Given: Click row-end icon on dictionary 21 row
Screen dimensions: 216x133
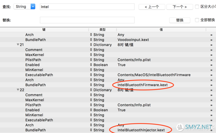Looking at the screenshot, I should click(x=211, y=45).
